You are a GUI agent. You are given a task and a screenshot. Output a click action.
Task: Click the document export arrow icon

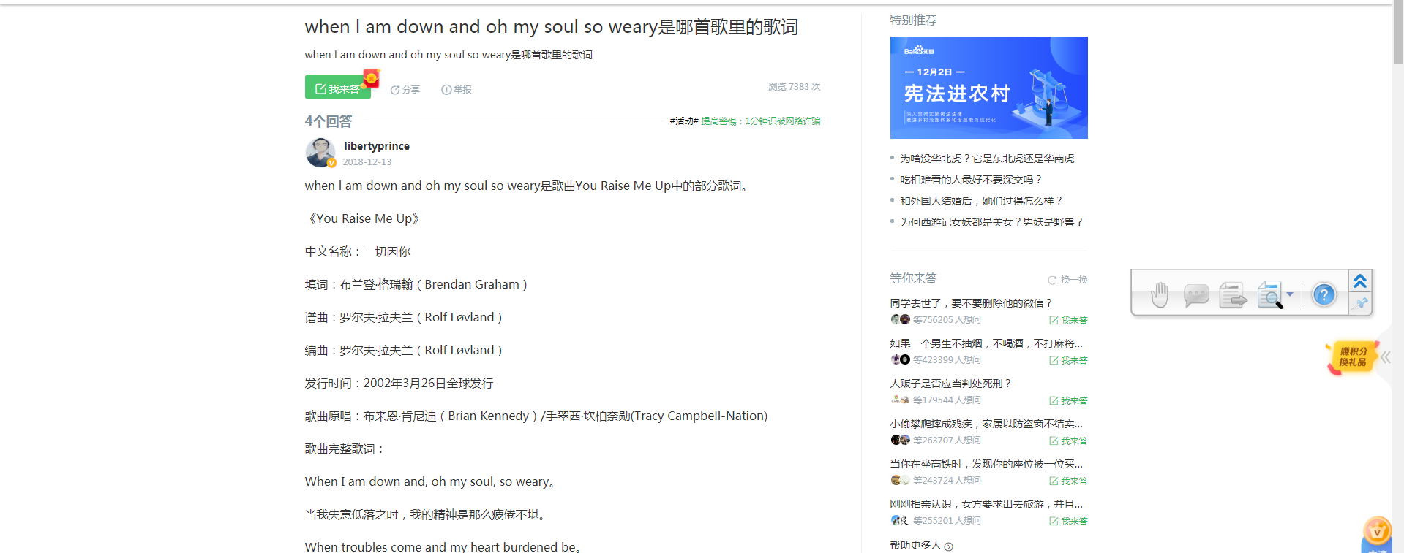pyautogui.click(x=1233, y=295)
